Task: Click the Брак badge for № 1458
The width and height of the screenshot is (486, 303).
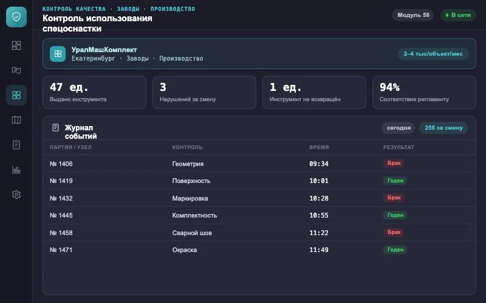Action: point(394,232)
